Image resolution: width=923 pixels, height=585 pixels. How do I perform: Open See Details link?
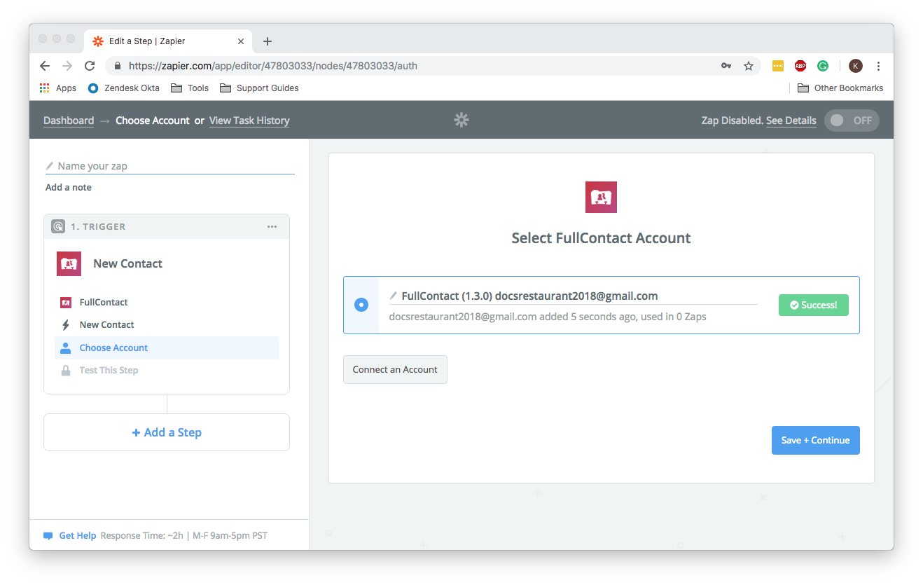[791, 121]
